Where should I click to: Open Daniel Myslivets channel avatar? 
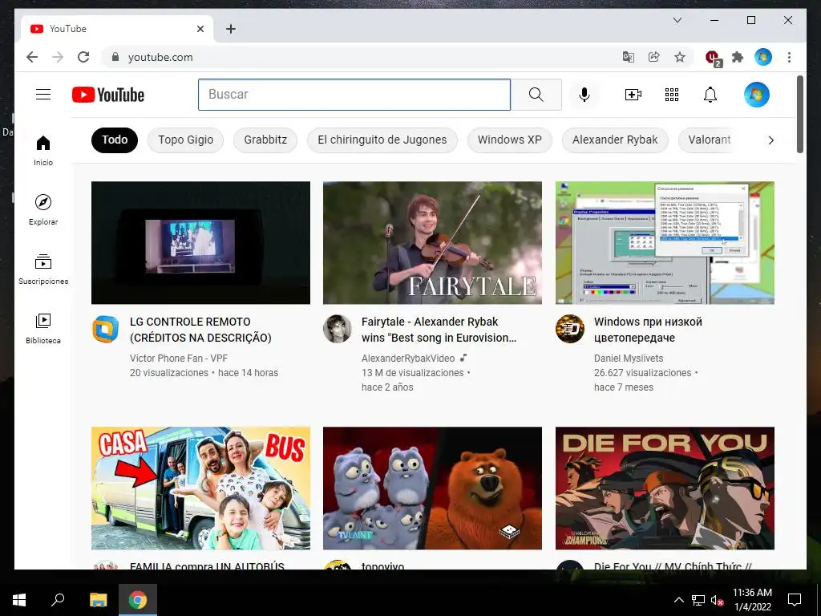(570, 329)
